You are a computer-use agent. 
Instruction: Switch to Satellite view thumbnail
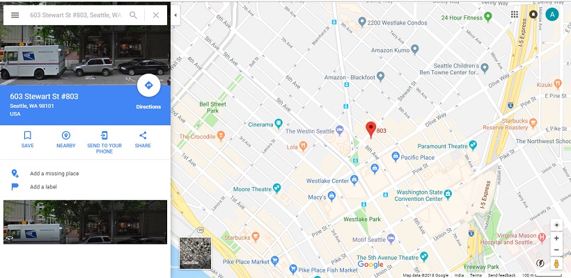195,253
